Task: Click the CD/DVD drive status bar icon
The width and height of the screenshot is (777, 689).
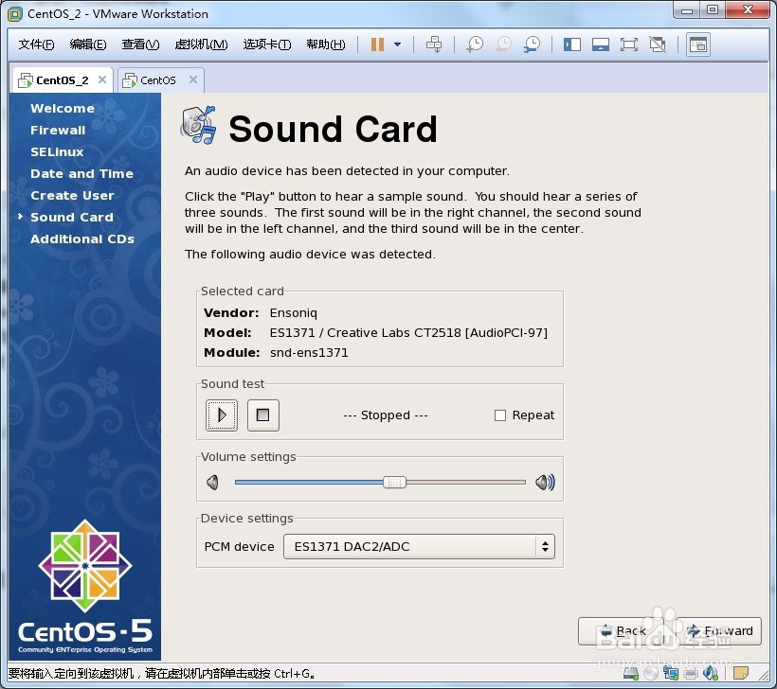Action: point(651,673)
